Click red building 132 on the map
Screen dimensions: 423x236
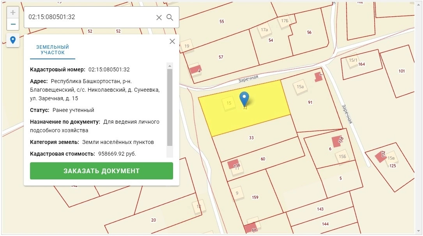[381, 156]
